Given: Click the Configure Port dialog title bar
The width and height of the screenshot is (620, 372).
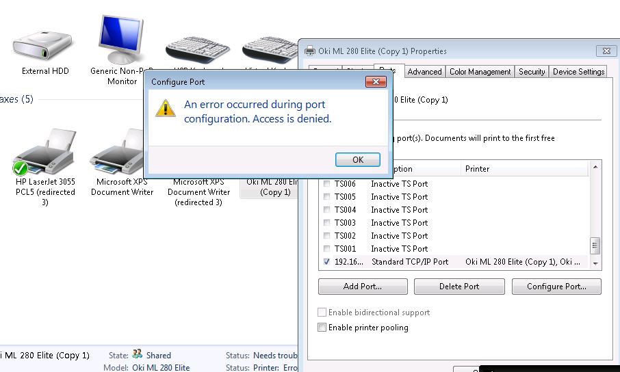Looking at the screenshot, I should 257,82.
